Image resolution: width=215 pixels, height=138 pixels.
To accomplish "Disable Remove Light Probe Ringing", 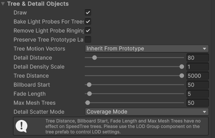I will click(x=88, y=31).
